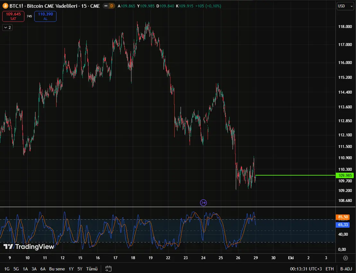Click the 118.000 price axis label
The width and height of the screenshot is (356, 273).
345,27
